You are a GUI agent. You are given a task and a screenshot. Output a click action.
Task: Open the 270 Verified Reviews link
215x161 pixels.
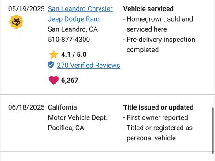click(x=89, y=66)
